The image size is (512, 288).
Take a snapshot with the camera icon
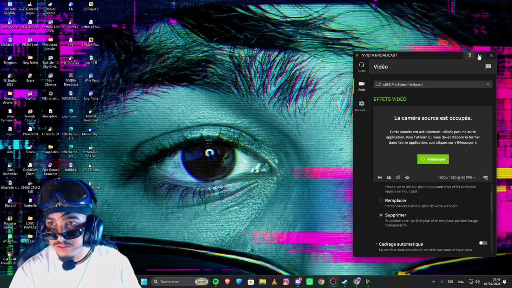point(398,178)
